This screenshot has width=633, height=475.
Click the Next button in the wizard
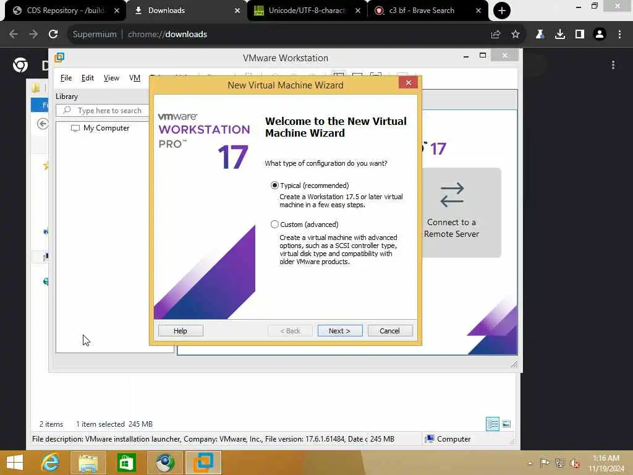(340, 331)
